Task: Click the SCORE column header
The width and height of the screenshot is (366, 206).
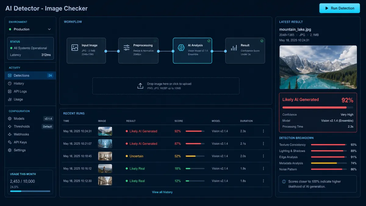Action: tap(179, 121)
